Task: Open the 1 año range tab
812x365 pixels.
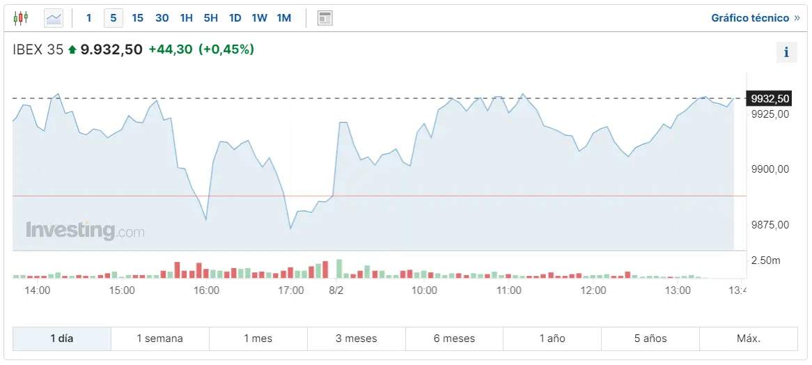Action: (x=552, y=339)
